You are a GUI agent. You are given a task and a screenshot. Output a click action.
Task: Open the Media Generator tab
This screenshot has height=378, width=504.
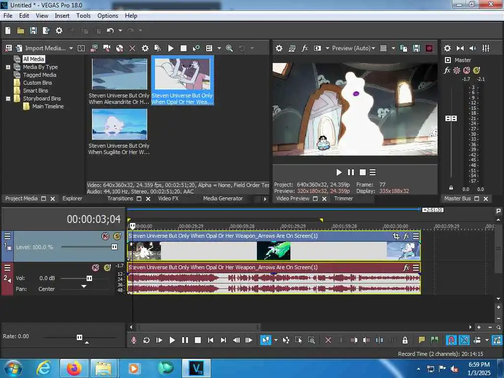223,199
